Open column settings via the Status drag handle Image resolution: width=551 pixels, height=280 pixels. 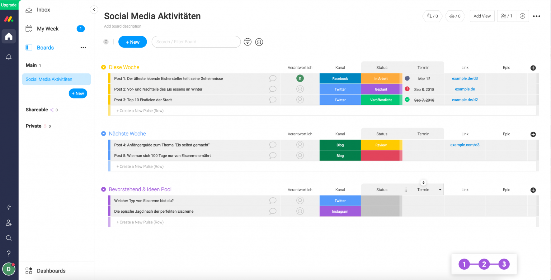(406, 189)
